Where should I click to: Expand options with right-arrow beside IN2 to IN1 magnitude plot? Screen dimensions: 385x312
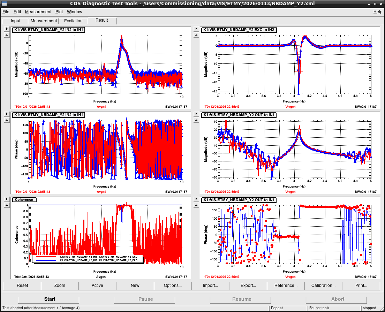(x=7, y=29)
